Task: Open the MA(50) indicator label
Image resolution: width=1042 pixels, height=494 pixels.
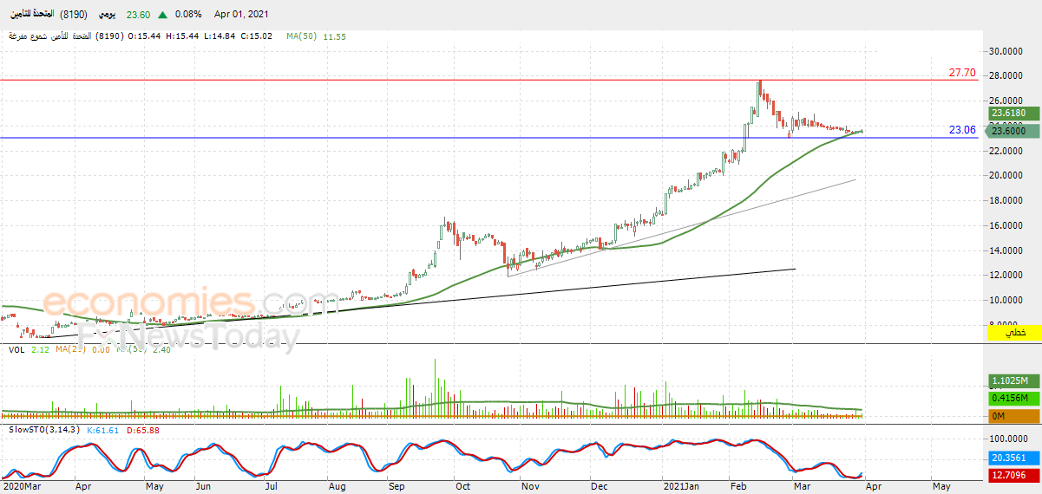Action: pyautogui.click(x=305, y=36)
